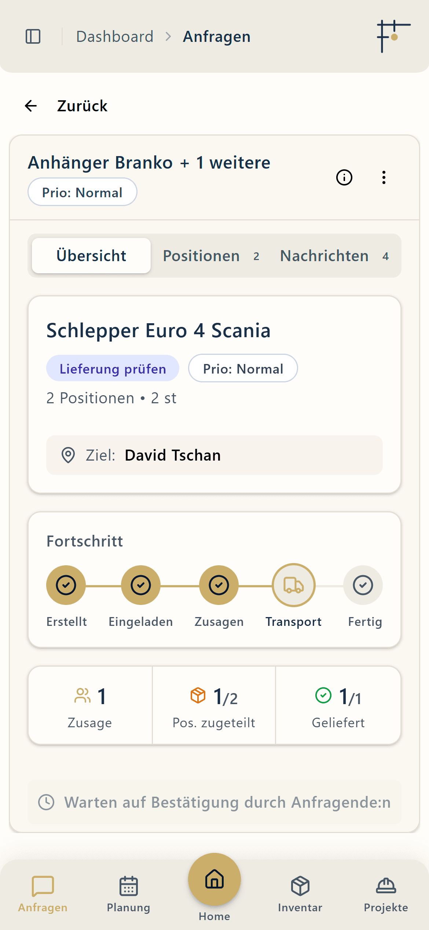Open Dashboard from the breadcrumb
This screenshot has height=930, width=429.
[115, 36]
